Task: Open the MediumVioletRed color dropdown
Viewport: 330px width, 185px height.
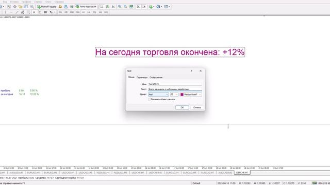Action: [x=191, y=95]
